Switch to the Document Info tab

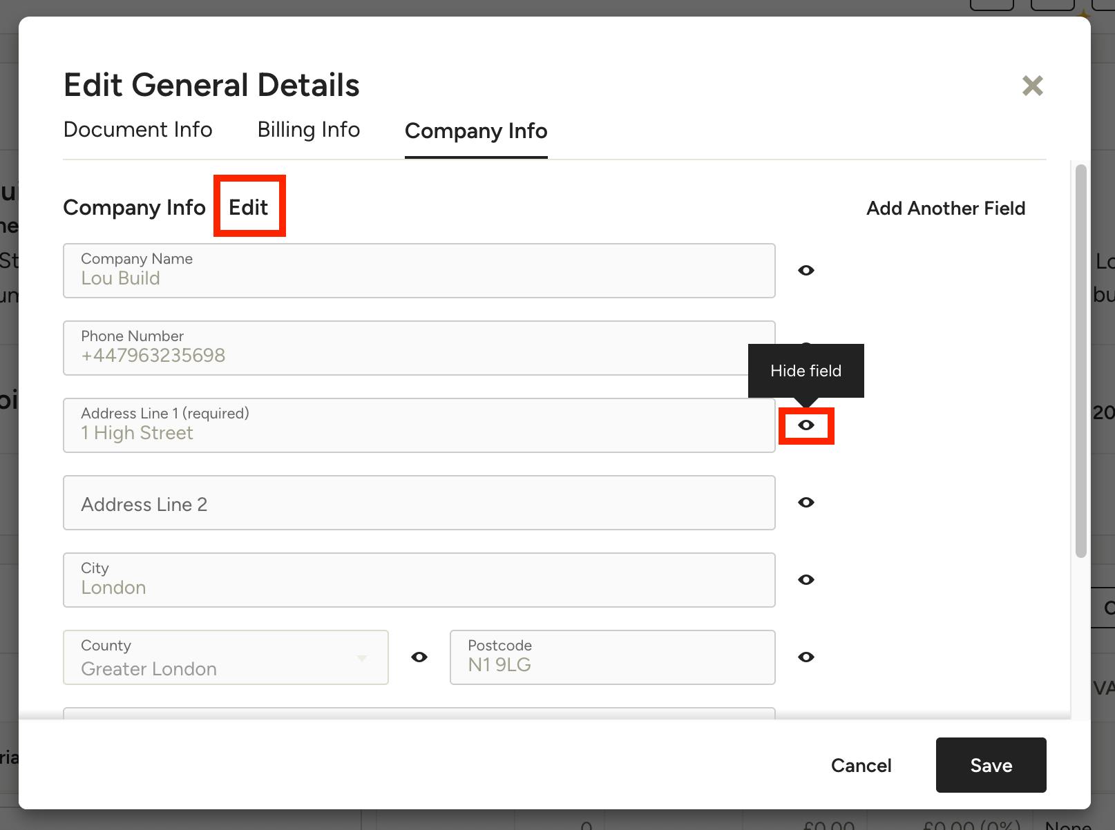(x=138, y=130)
